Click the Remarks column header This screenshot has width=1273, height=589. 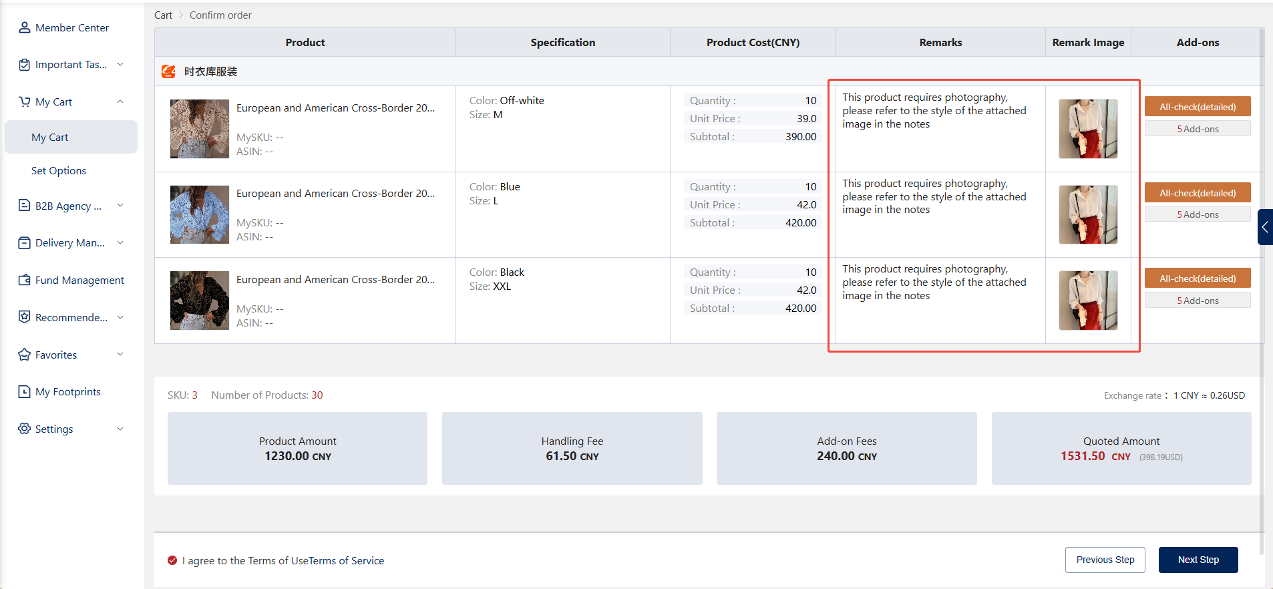[x=940, y=42]
